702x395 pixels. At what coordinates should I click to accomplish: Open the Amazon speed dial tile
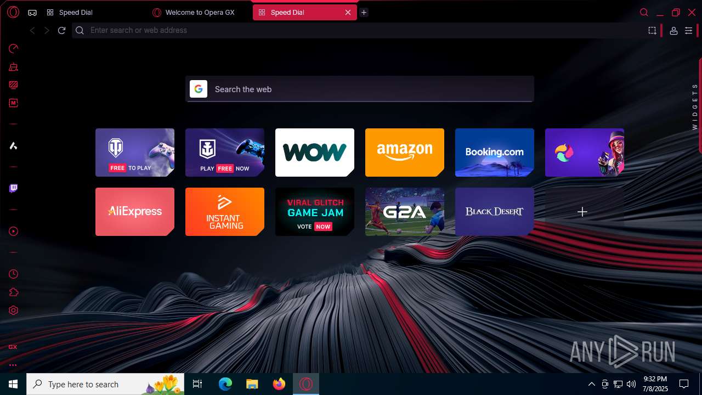[405, 153]
